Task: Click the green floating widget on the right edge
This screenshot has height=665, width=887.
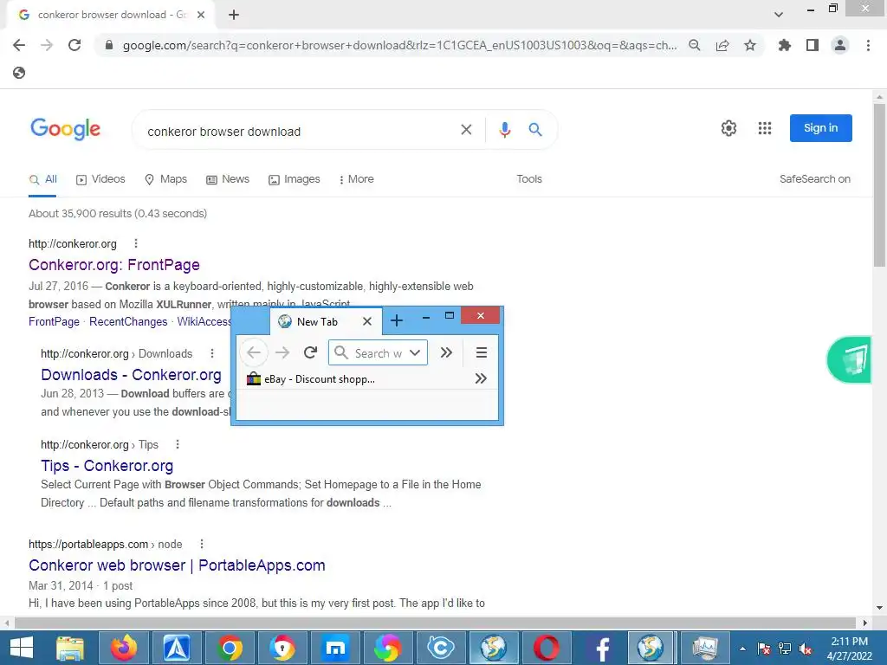Action: click(849, 359)
